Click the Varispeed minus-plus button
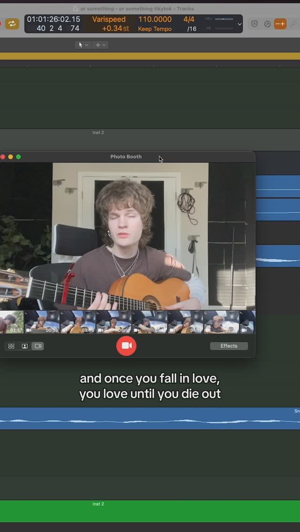Screen dimensions: 300x532 (280, 23)
